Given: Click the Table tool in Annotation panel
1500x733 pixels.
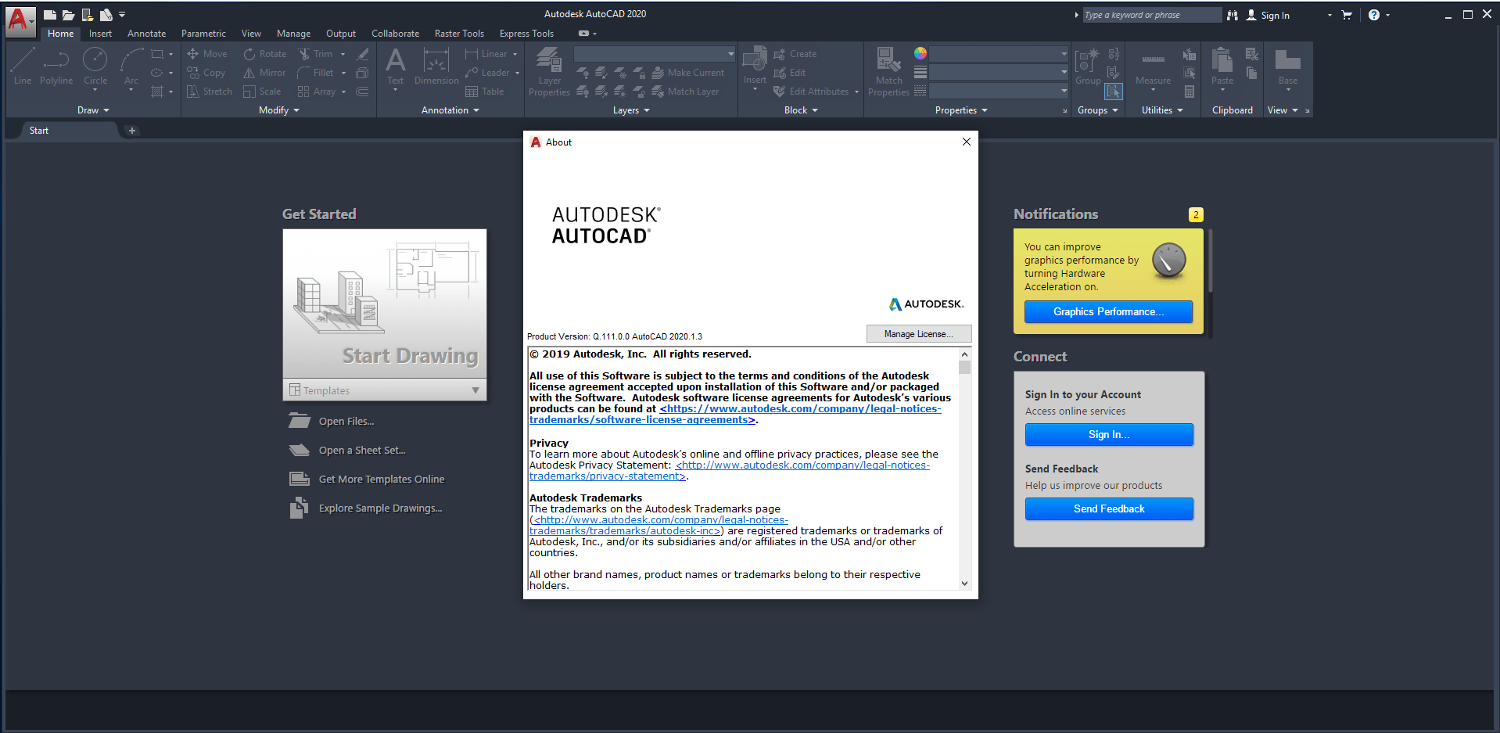Looking at the screenshot, I should coord(485,92).
